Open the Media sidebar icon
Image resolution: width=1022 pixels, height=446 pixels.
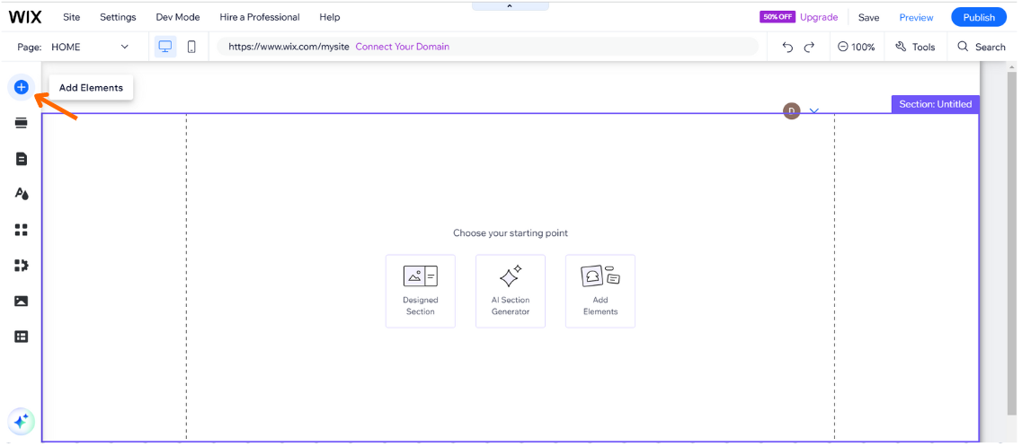(21, 301)
